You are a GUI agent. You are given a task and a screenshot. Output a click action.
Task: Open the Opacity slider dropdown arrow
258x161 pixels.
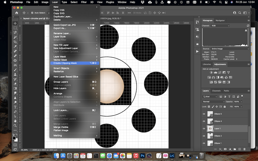[241, 102]
